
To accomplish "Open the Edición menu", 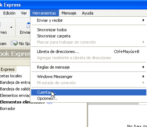I will coord(9,13).
